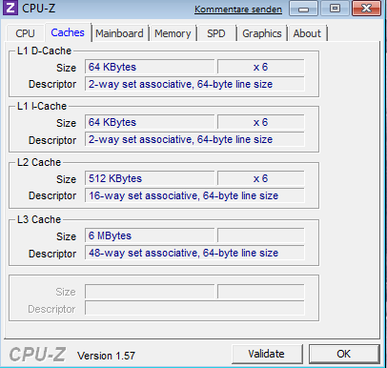Click the L1 D-Cache size field 64 KBytes
Screen dimensions: 387x368
150,67
